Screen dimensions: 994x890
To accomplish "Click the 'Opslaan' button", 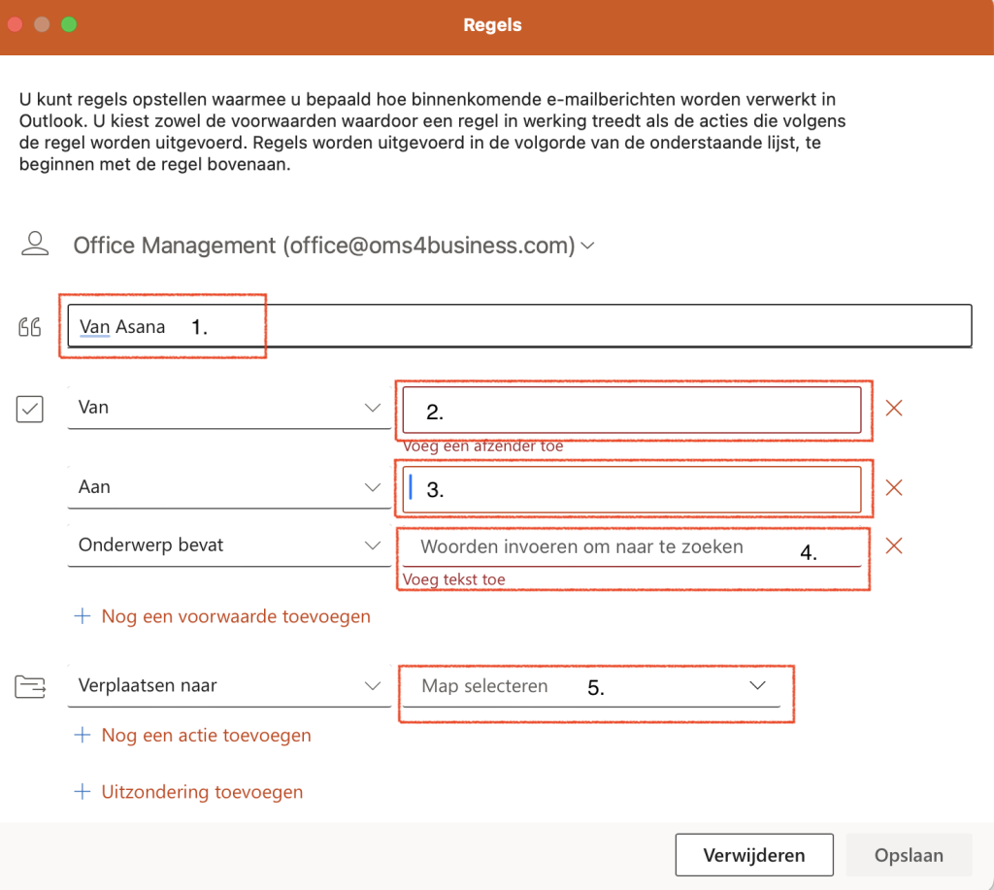I will coord(909,855).
